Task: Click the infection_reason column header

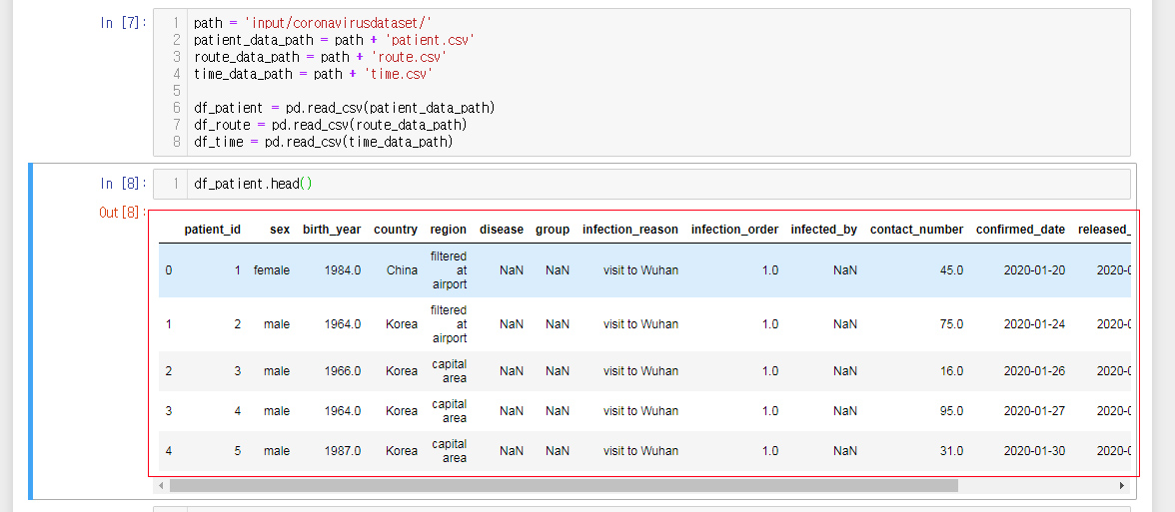Action: coord(630,230)
